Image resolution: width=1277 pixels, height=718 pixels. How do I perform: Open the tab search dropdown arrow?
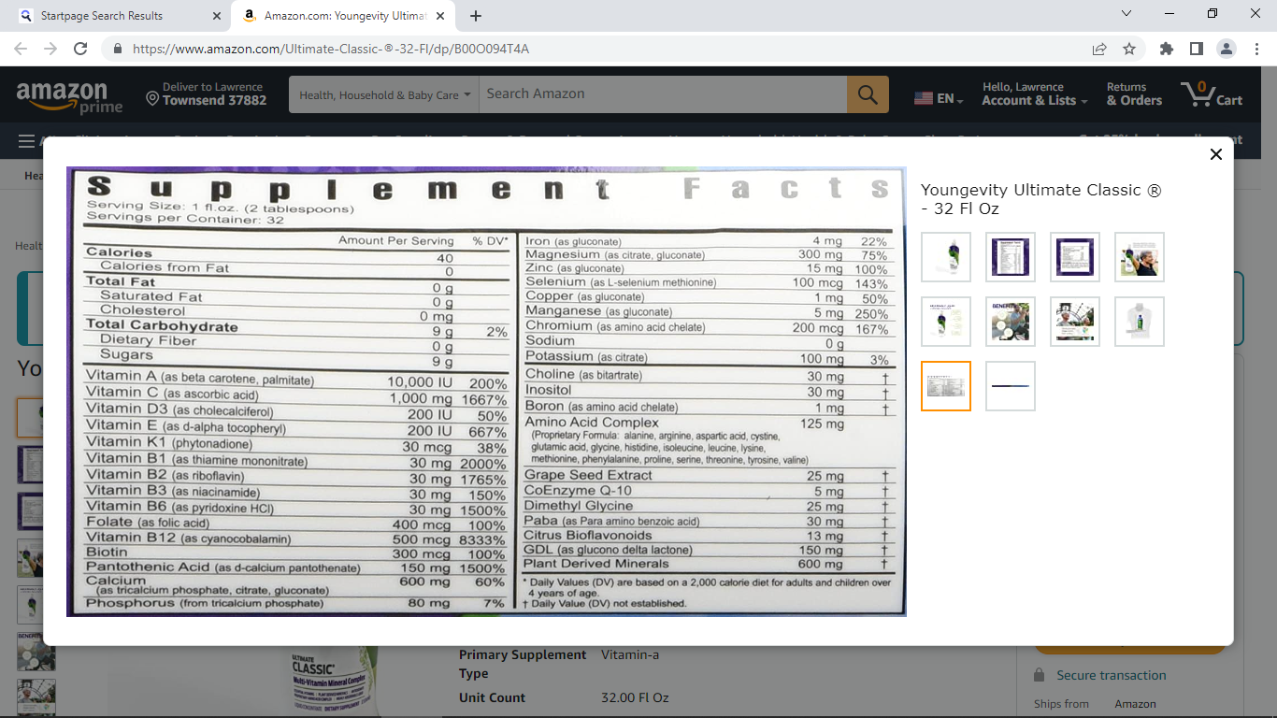tap(1126, 14)
